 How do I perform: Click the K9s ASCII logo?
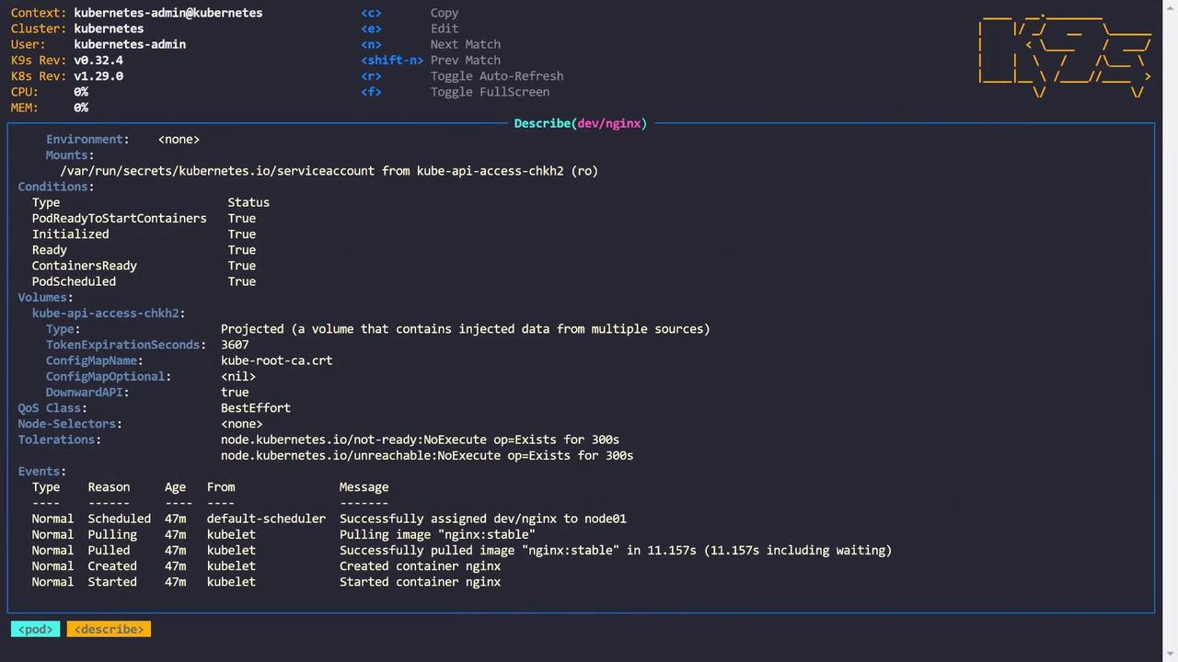coord(1064,53)
